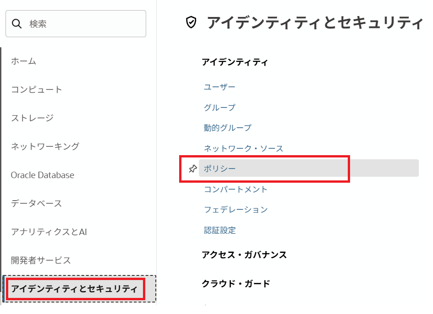Select コンピュート in the sidebar

[37, 90]
